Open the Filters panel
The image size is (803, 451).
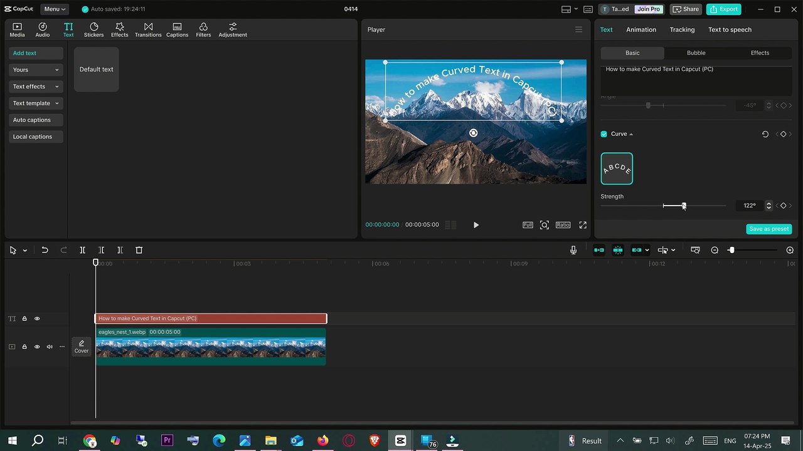[203, 29]
